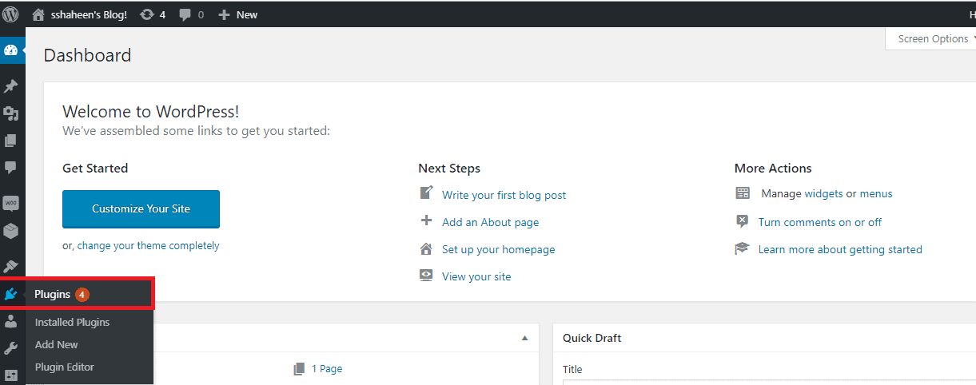Open the Media sidebar icon
The height and width of the screenshot is (385, 976).
point(11,113)
